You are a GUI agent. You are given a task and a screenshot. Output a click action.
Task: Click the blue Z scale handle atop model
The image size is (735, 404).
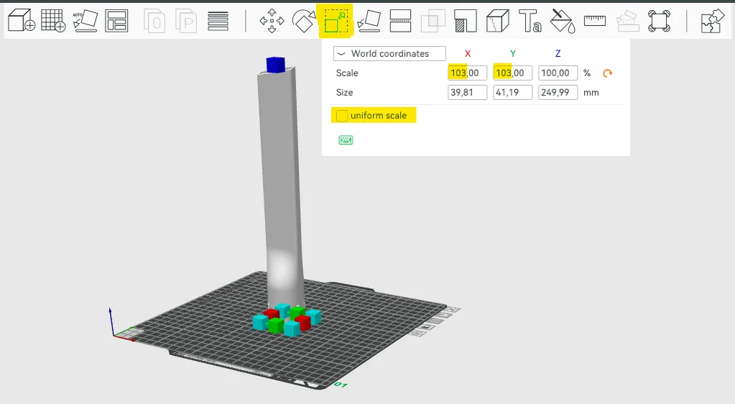click(276, 65)
